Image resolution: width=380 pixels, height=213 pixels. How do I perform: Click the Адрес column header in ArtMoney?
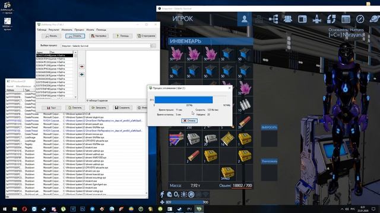(x=43, y=52)
